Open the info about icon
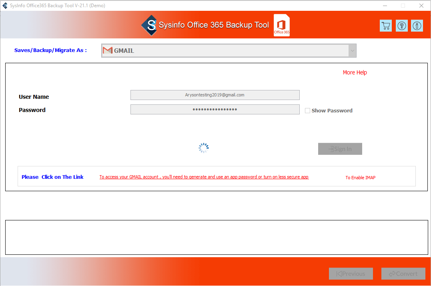Screen dimensions: 431x286 417,26
